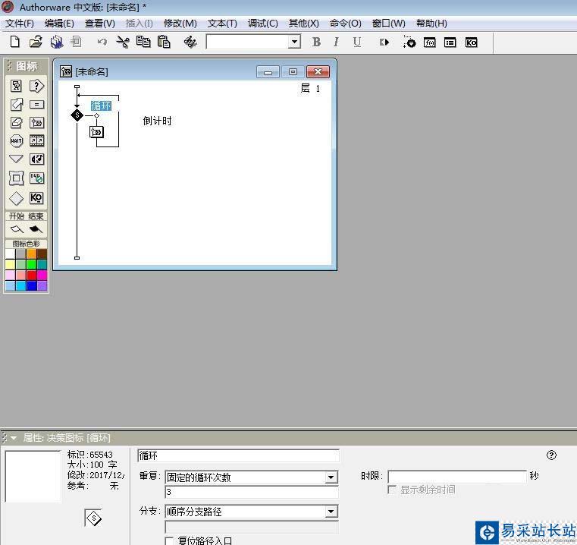Select the Decision diamond icon in palette
The width and height of the screenshot is (577, 545).
16,198
